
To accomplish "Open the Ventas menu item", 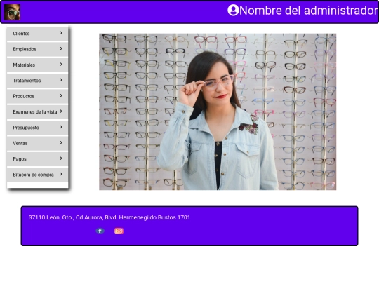I will pyautogui.click(x=37, y=144).
